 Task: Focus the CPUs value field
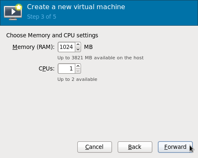[x=67, y=68]
